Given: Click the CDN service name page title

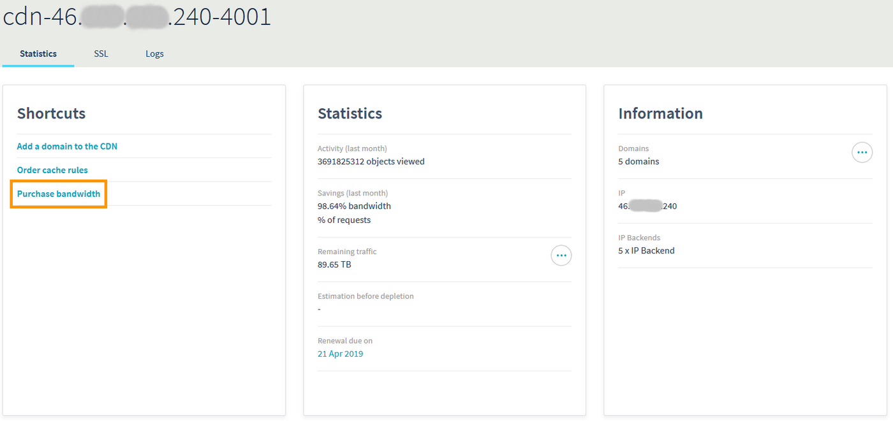Looking at the screenshot, I should click(137, 17).
